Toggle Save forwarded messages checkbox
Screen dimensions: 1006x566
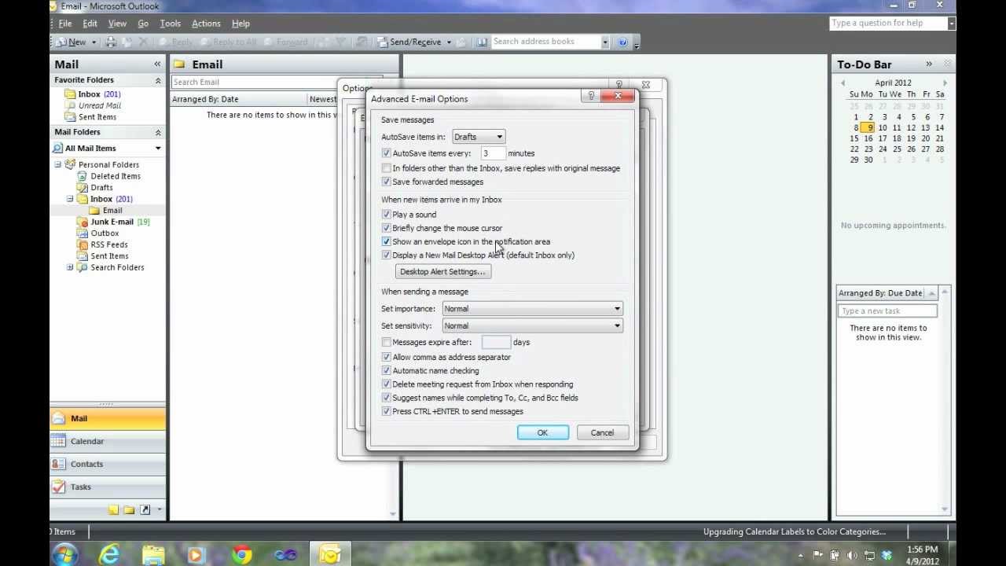386,182
